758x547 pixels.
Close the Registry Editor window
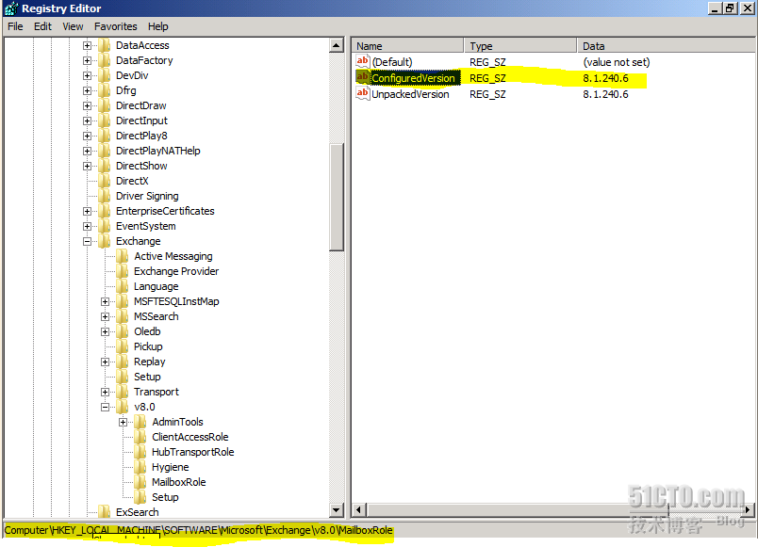pos(748,8)
